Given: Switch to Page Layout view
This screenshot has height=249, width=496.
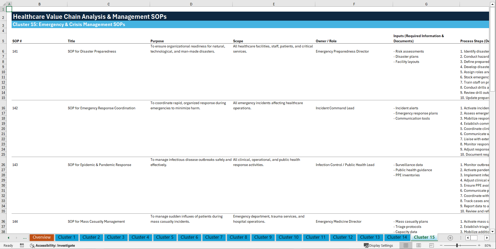Looking at the screenshot, I should coord(419,245).
